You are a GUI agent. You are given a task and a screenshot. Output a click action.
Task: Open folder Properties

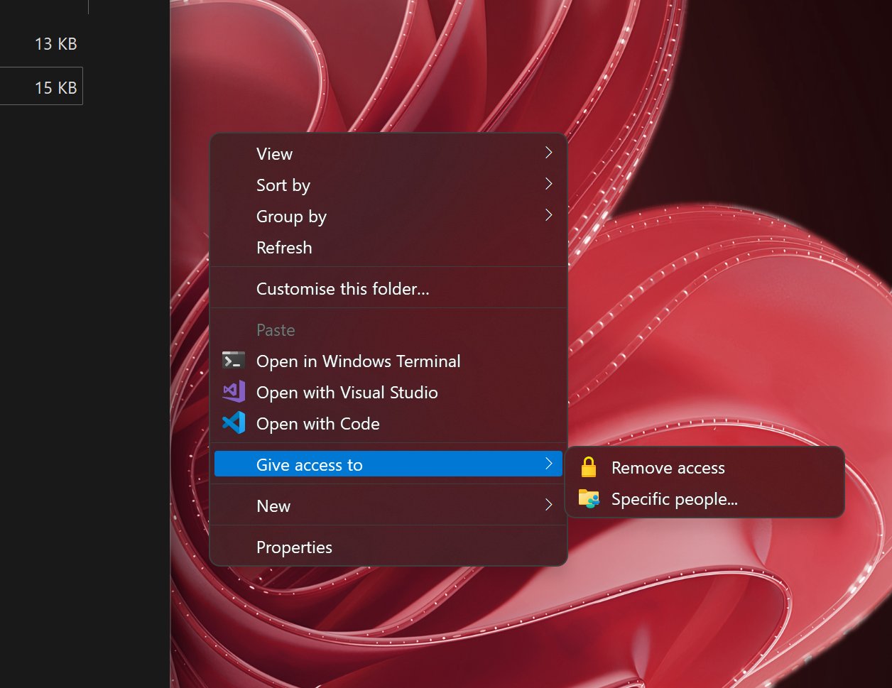[294, 547]
